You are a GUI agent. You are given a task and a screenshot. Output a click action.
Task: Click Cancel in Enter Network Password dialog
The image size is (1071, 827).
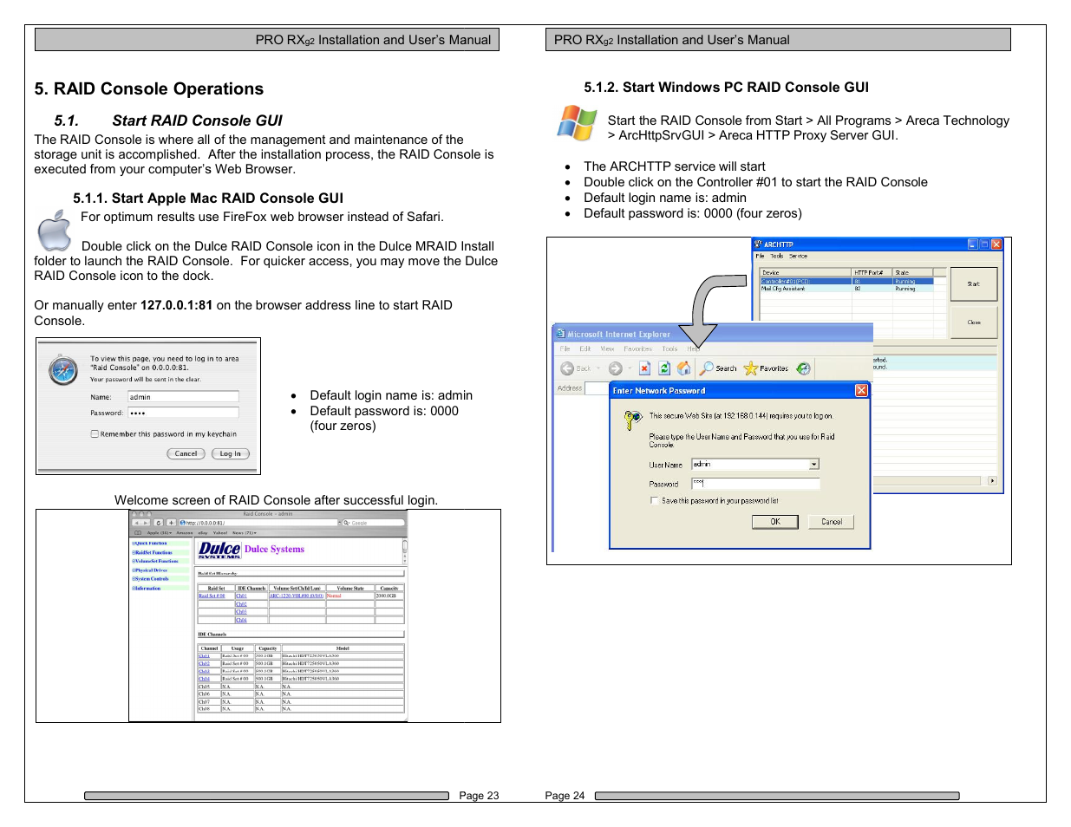pos(831,522)
